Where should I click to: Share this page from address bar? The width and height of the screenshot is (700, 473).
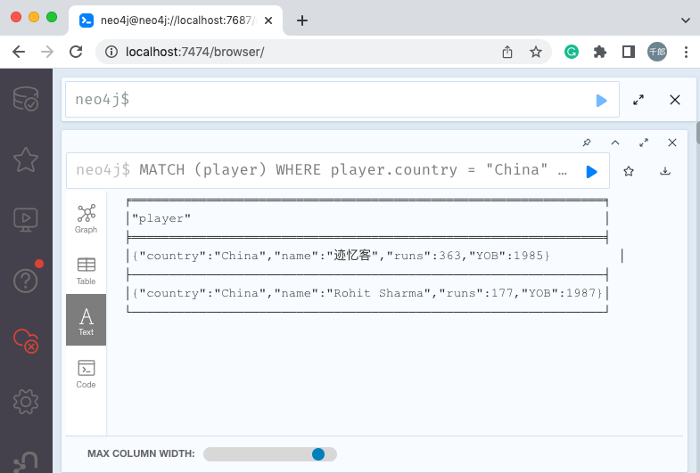pyautogui.click(x=507, y=52)
